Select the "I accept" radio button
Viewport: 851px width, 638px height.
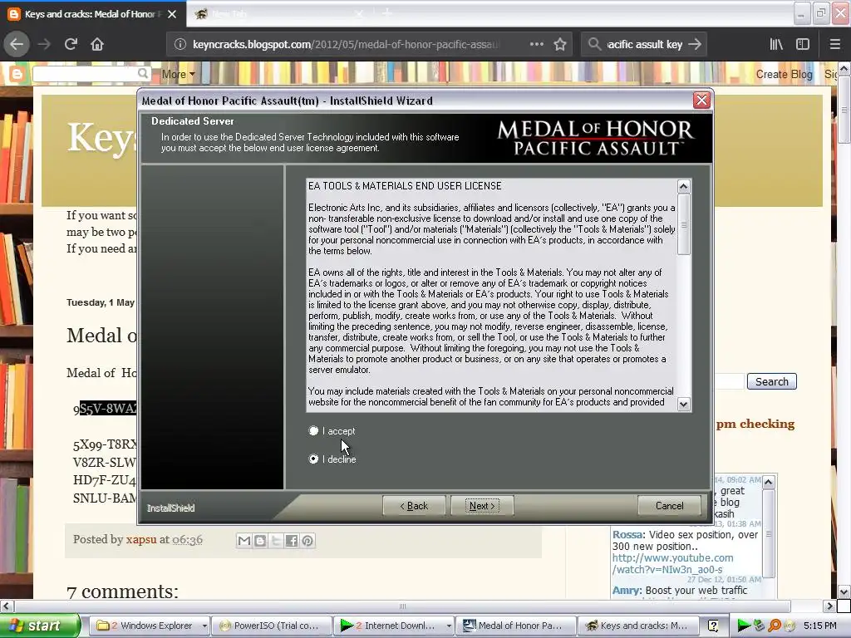coord(313,431)
